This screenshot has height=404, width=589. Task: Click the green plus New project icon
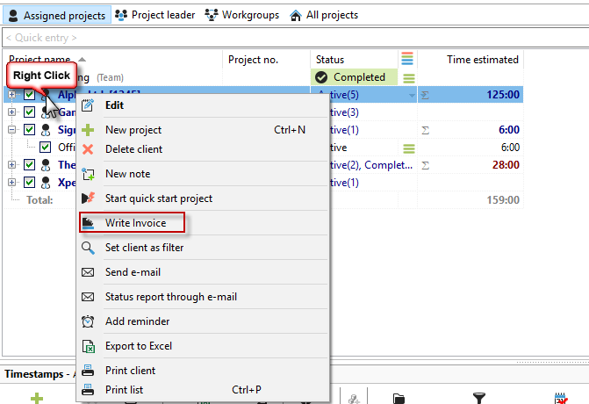pos(88,130)
